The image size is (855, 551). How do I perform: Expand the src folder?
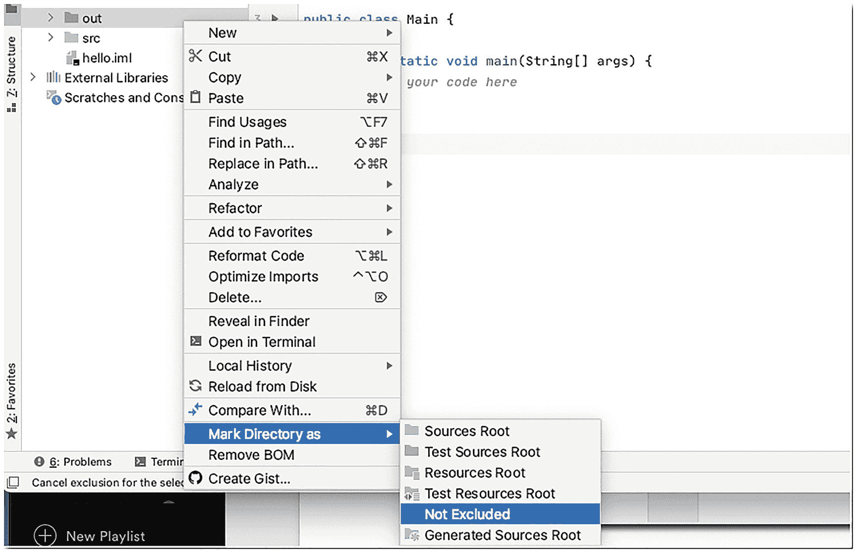click(x=51, y=38)
